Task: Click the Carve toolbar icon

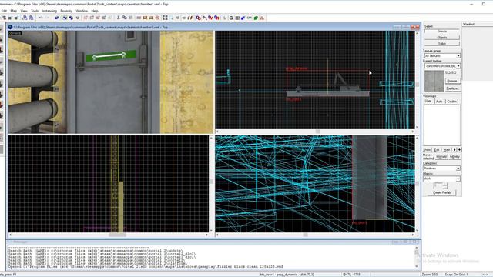Action: 57,18
